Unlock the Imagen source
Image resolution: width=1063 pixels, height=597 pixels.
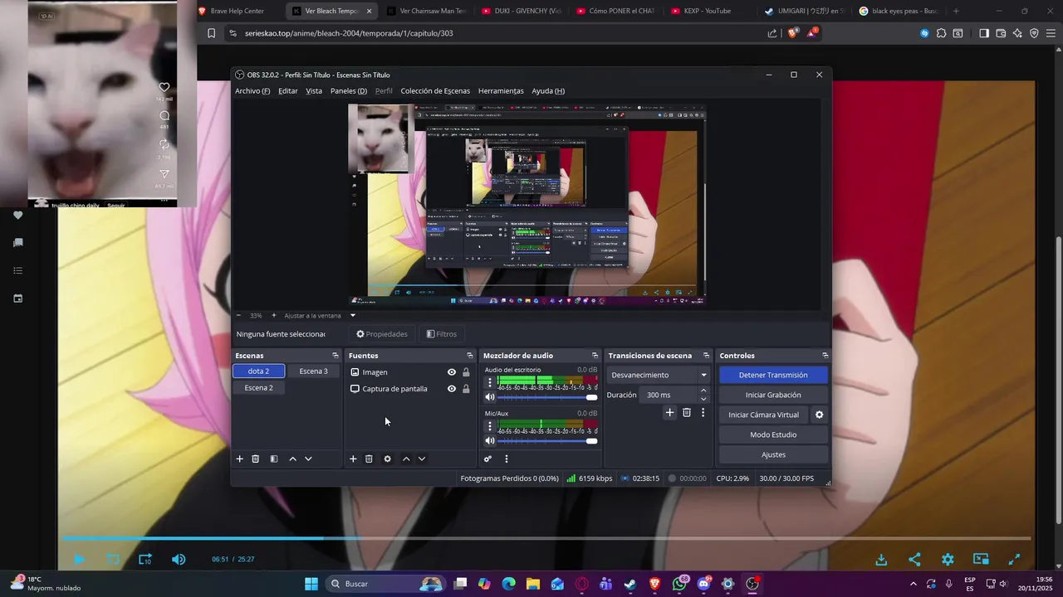pyautogui.click(x=466, y=372)
